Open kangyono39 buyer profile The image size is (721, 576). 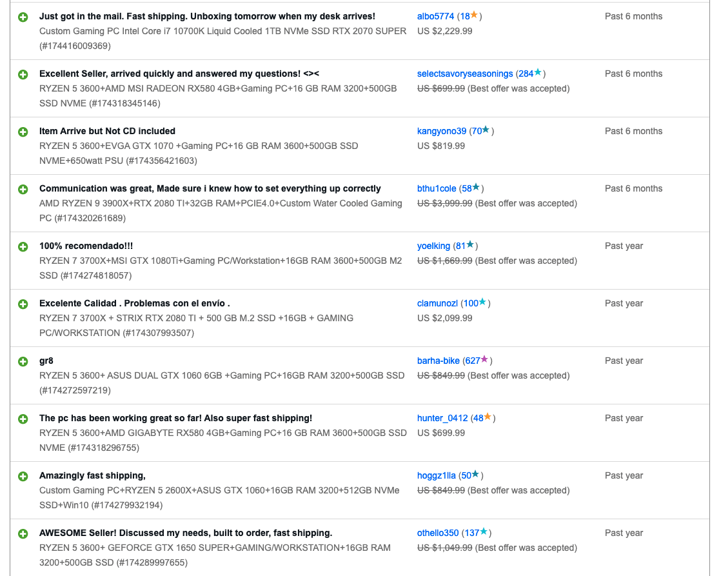pos(441,131)
